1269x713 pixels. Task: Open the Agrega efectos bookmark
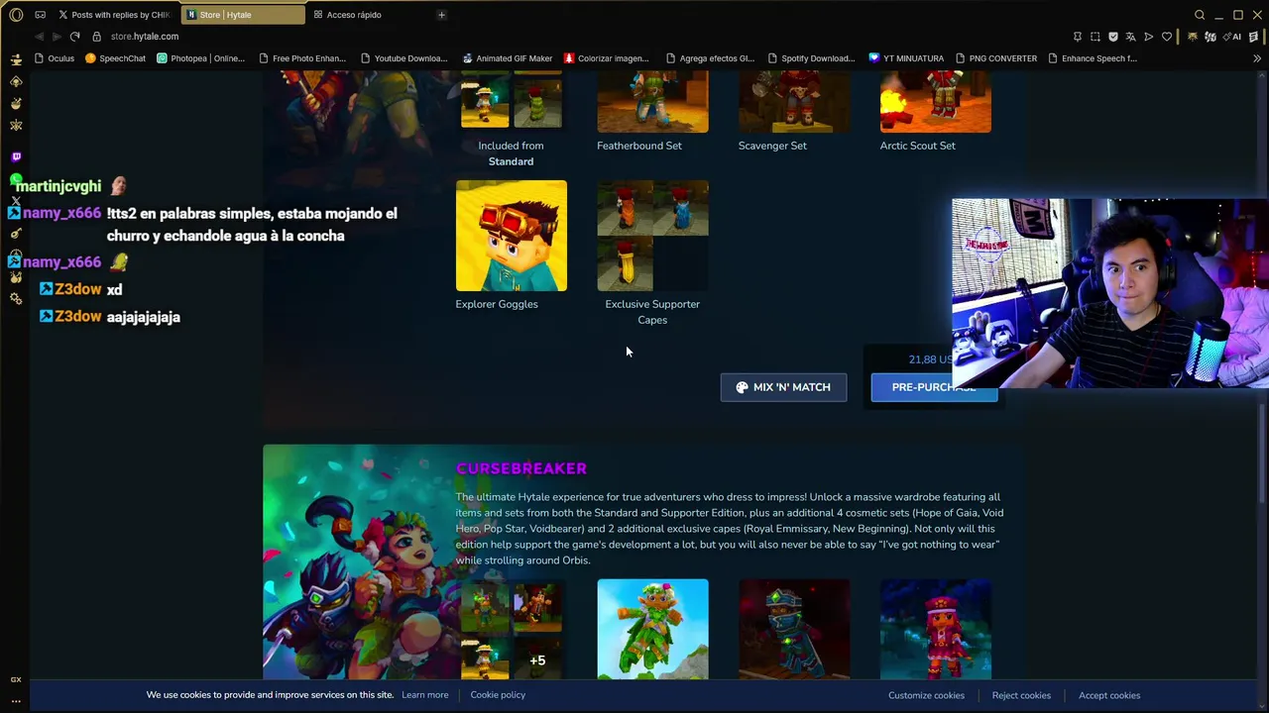click(x=710, y=58)
